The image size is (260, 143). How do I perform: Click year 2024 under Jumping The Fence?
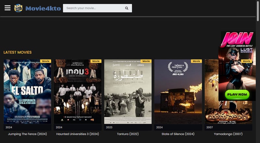(9, 127)
